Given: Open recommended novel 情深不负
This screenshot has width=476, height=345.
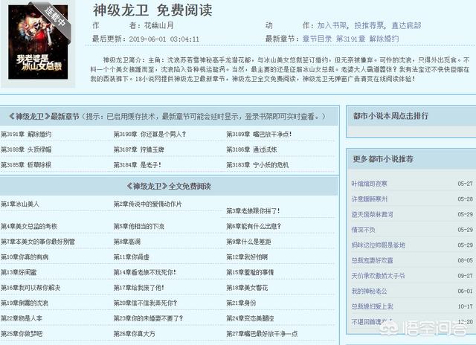Looking at the screenshot, I should pos(365,230).
